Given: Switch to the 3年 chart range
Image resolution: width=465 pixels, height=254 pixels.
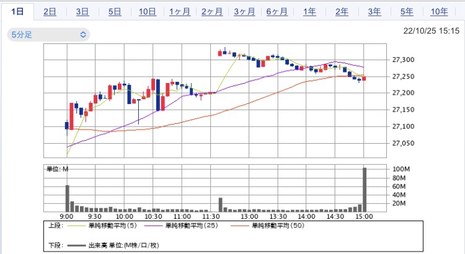Looking at the screenshot, I should pyautogui.click(x=374, y=12).
